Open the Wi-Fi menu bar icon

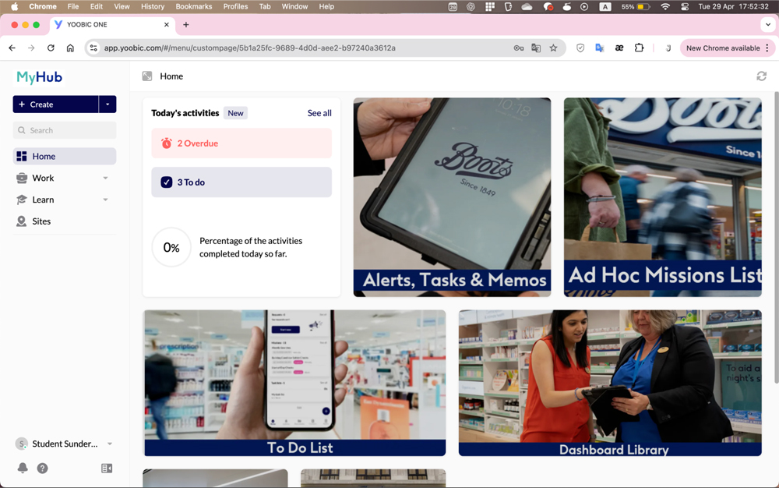(665, 6)
